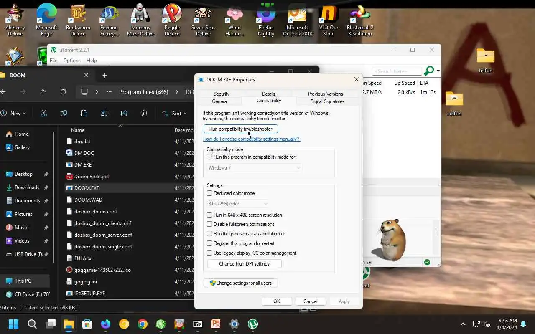Screen dimensions: 535x334
Task: Check Run this program as an administrator
Action: pos(210,234)
